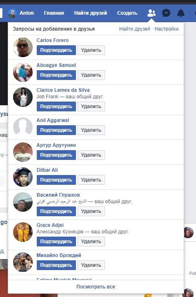This screenshot has height=297, width=196.
Task: Confirm Clarice Lemes da Silva's request
Action: point(56,106)
